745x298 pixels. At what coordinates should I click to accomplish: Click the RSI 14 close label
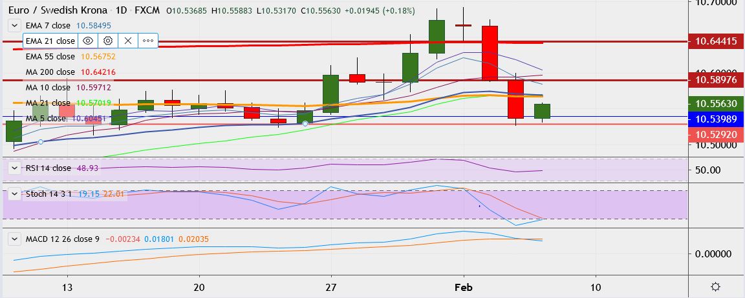(48, 168)
